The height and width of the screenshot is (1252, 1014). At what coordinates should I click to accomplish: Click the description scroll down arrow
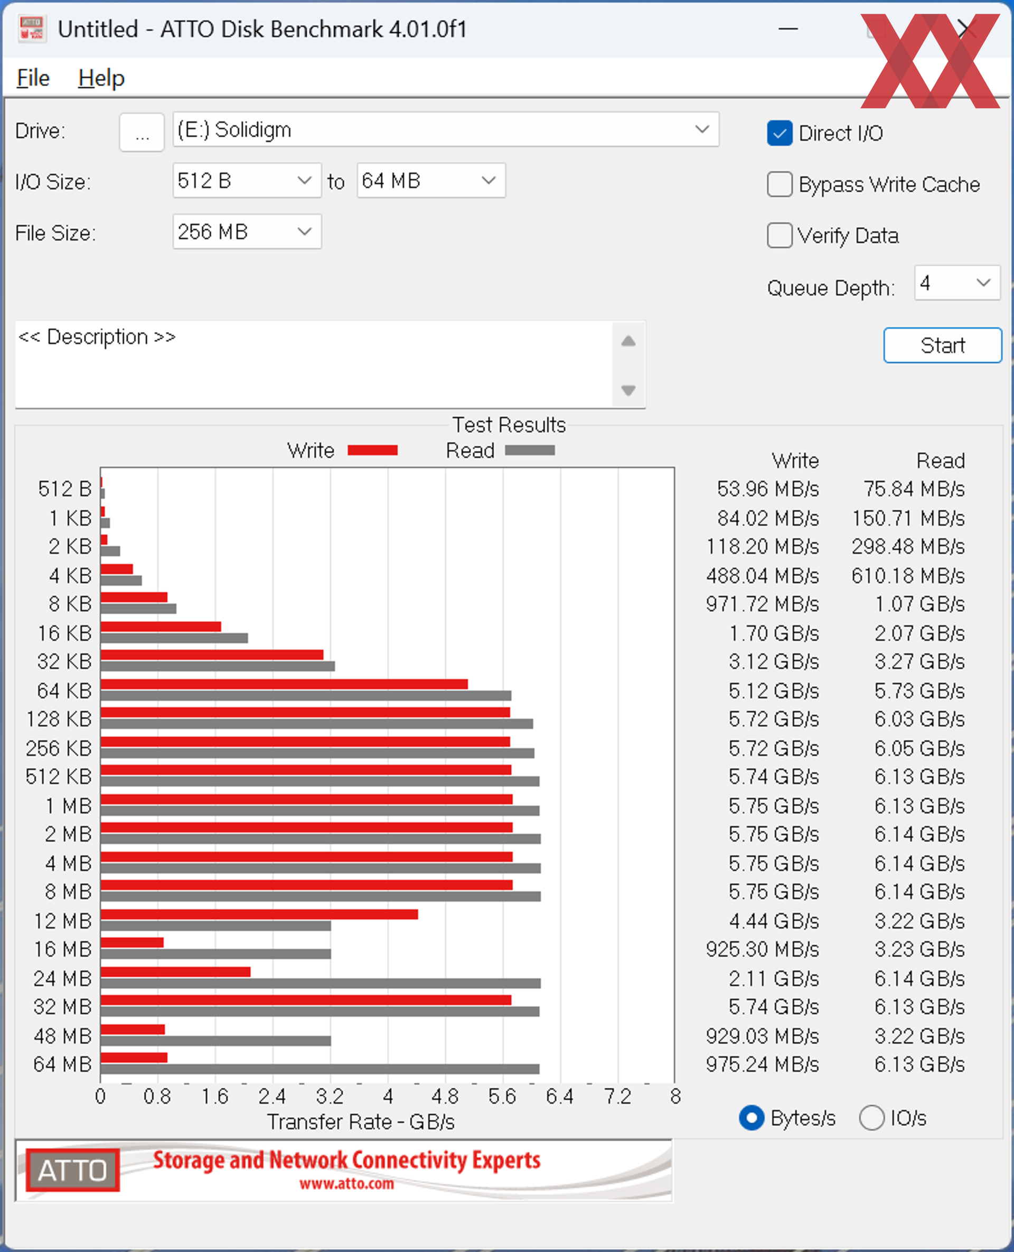(x=628, y=390)
